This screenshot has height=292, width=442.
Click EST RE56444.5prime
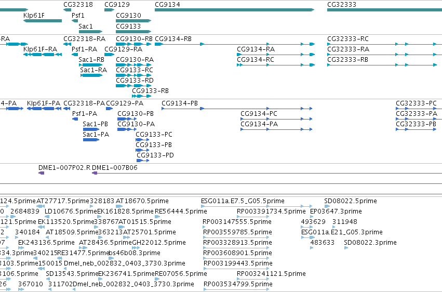click(157, 217)
